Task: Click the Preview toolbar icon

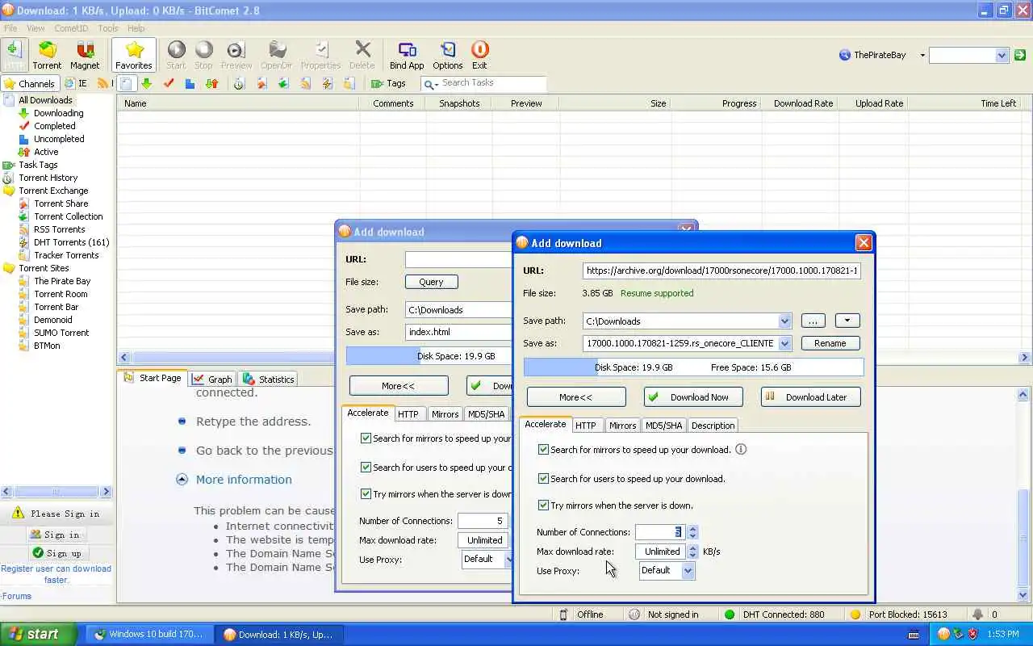Action: (x=236, y=55)
